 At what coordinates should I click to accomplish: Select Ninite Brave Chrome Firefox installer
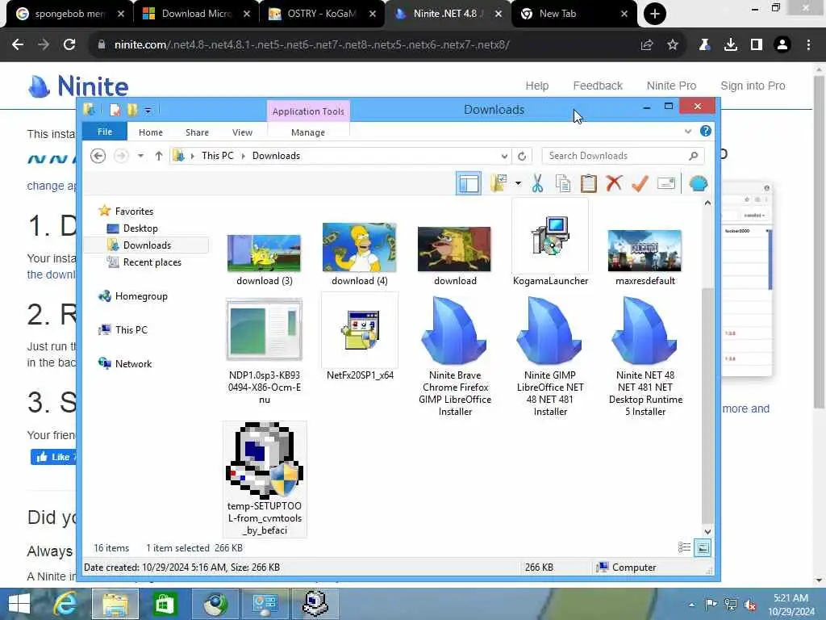tap(455, 330)
